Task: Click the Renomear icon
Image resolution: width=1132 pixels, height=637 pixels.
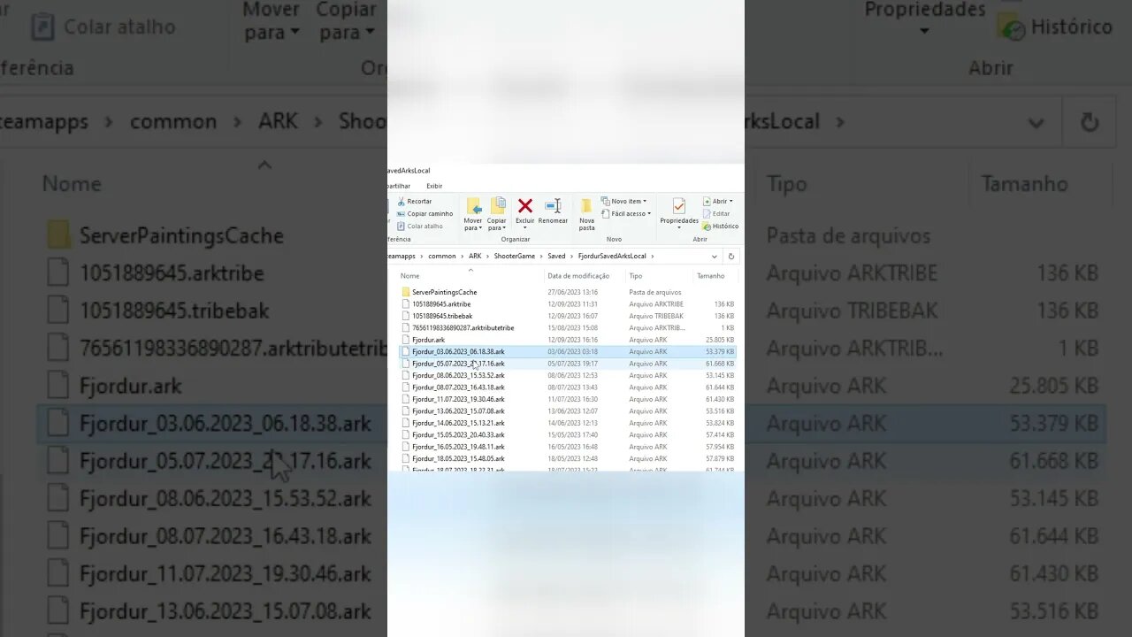Action: (553, 206)
